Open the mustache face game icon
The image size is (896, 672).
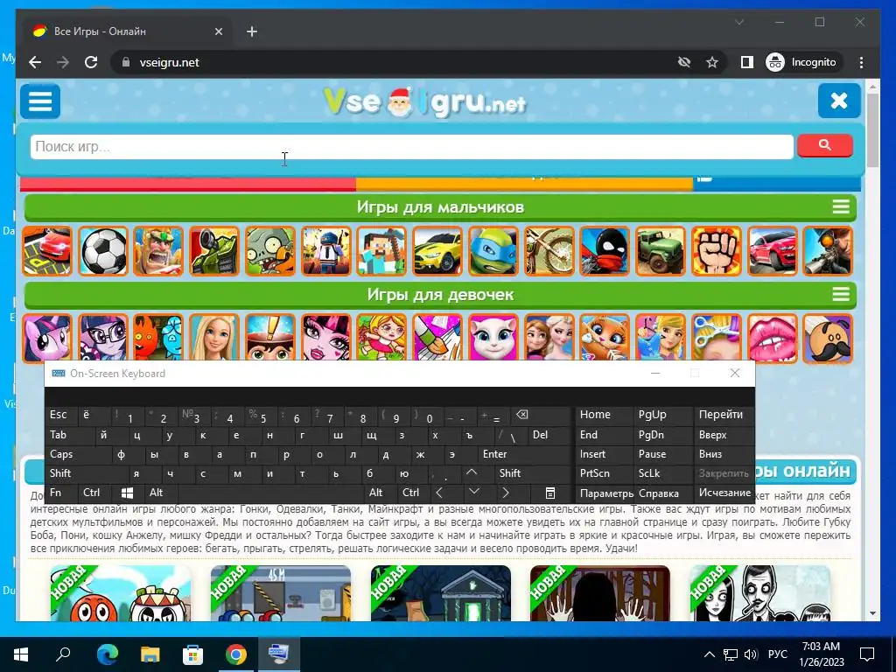[828, 339]
